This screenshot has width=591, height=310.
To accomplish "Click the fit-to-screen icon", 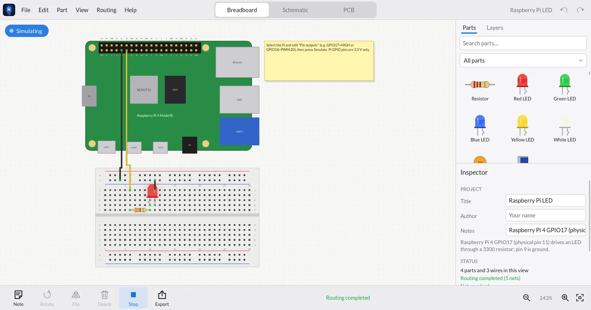I will tap(580, 298).
